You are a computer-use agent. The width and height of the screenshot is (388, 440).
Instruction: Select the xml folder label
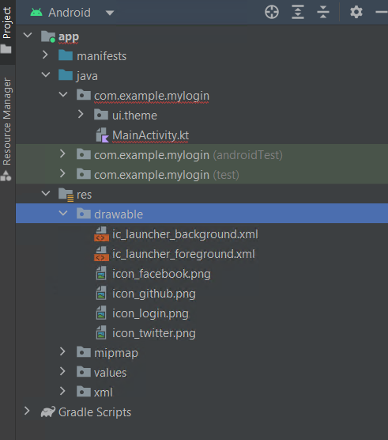[104, 393]
